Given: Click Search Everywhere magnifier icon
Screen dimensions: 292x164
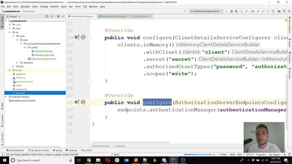Looking at the screenshot, I should (289, 11).
